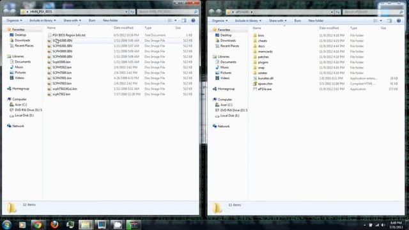409x230 pixels.
Task: Open Recent Places in right window sidebar
Action: tap(230, 46)
